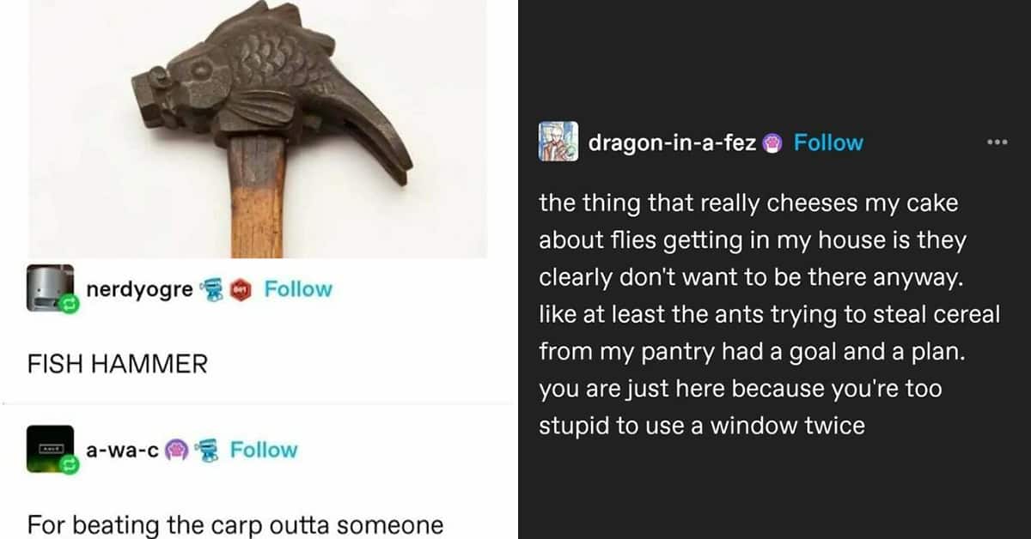Click the green reblog badge on a-wa-c's avatar

coord(70,465)
